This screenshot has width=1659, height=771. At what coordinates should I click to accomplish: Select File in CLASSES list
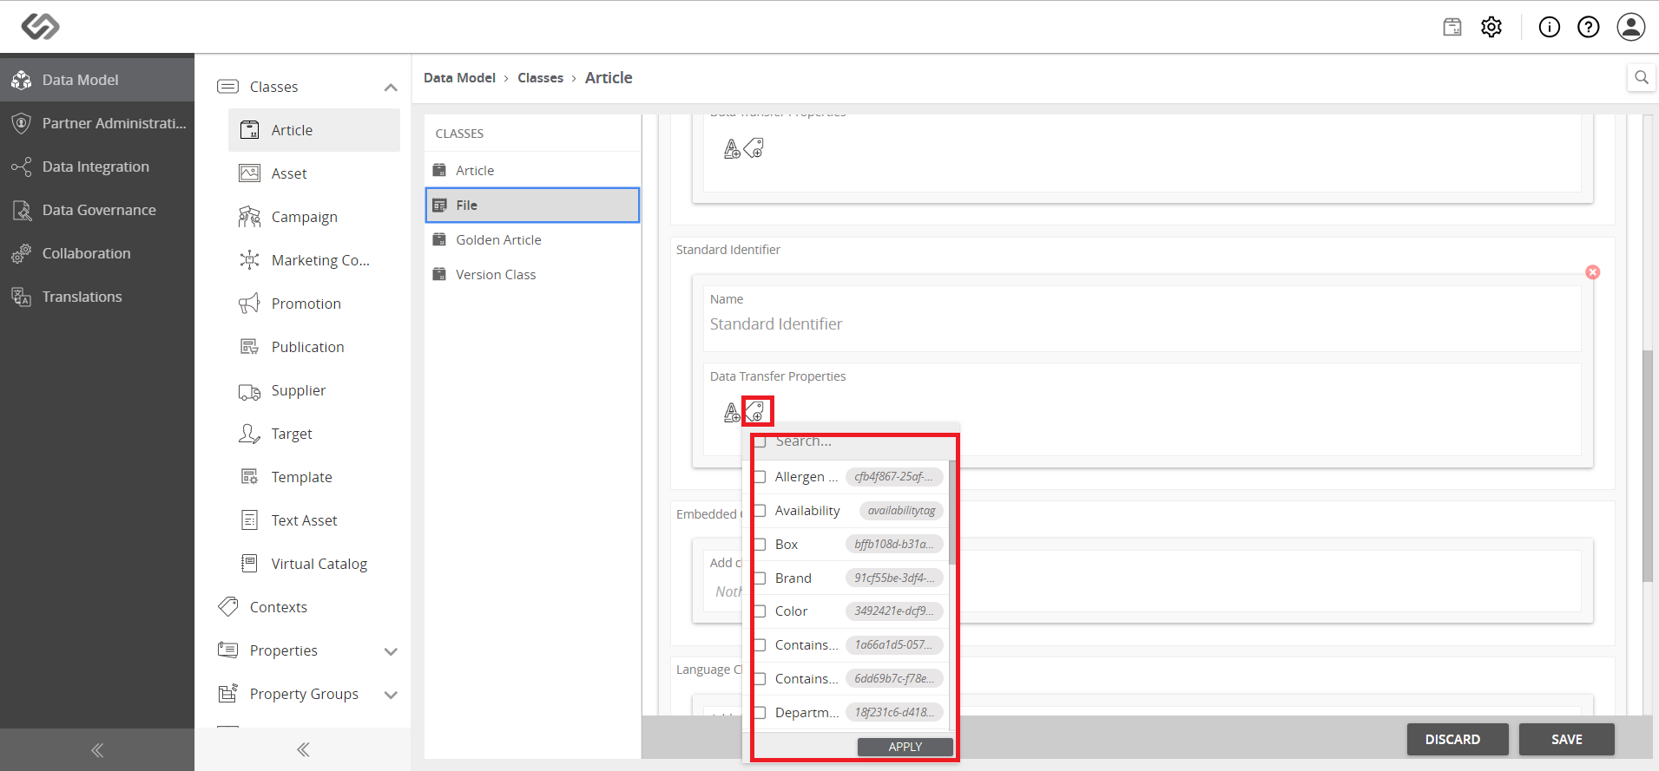[532, 206]
